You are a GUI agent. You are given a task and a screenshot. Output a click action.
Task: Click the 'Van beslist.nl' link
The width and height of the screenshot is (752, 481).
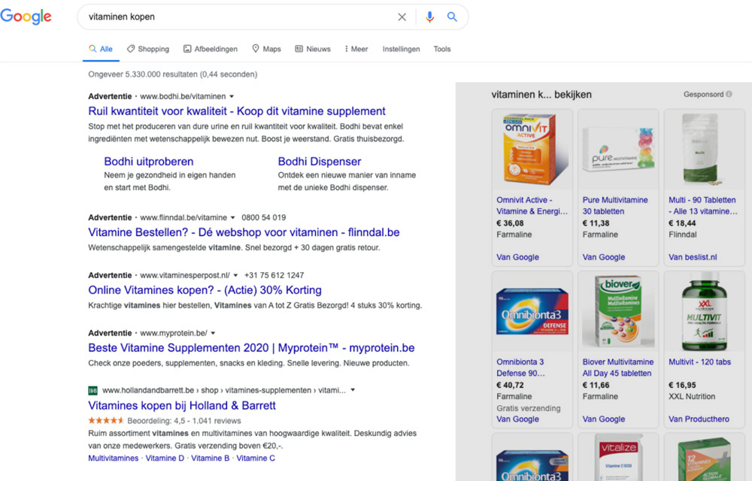(x=693, y=257)
